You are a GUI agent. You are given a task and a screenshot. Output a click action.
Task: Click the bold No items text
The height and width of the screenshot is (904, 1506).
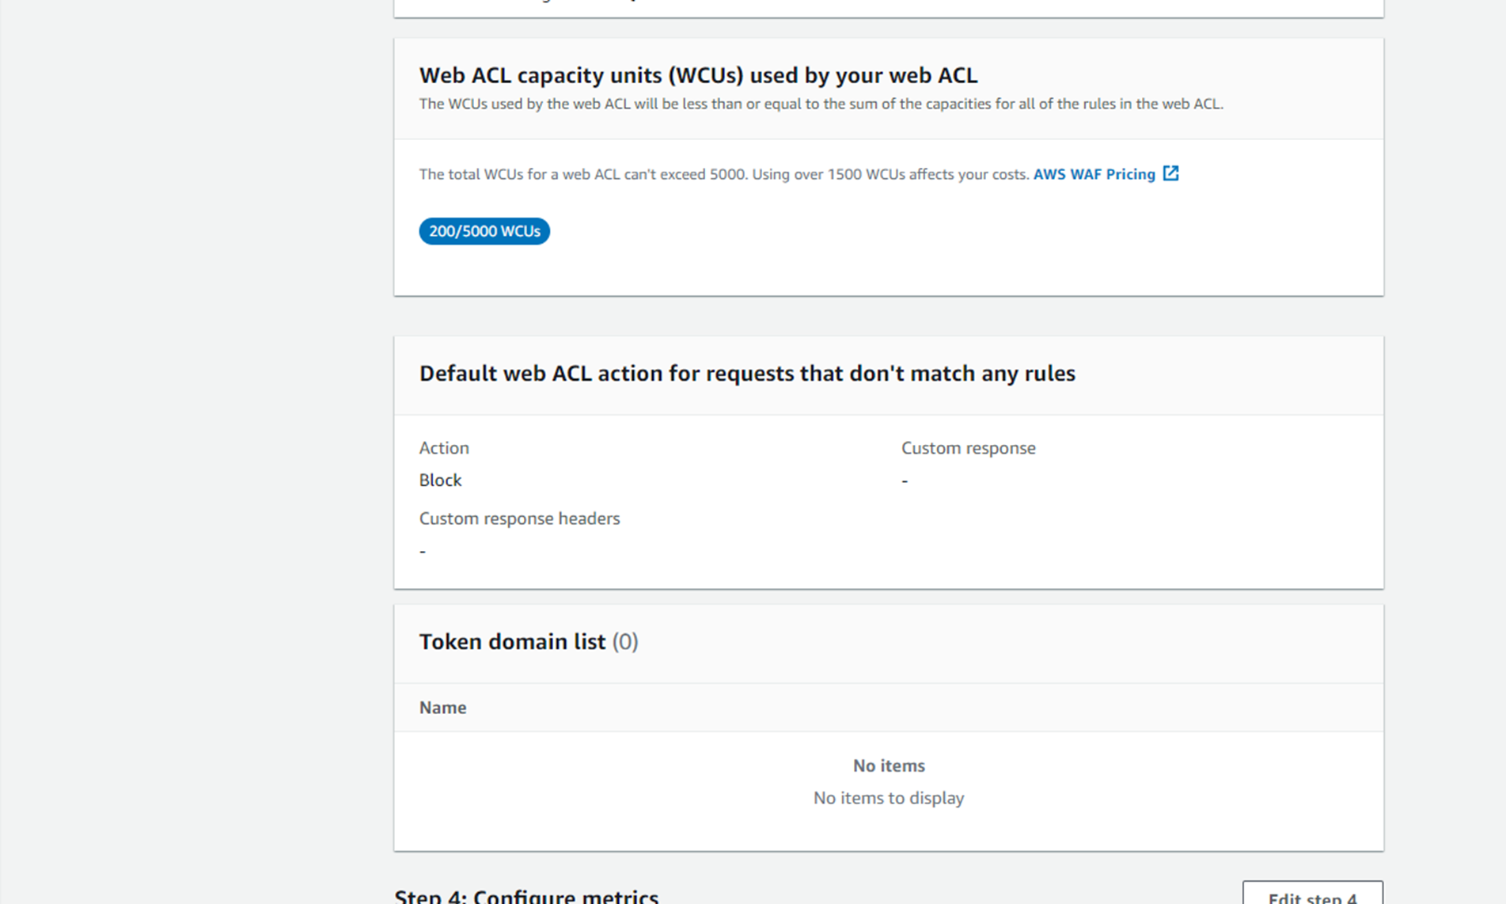[x=888, y=765]
